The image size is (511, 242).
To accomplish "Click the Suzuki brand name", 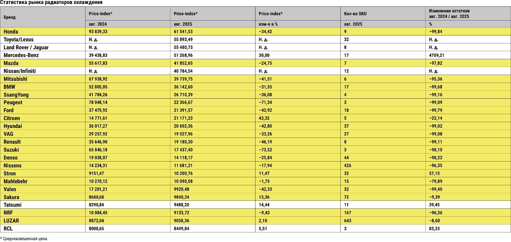I will 11,150.
